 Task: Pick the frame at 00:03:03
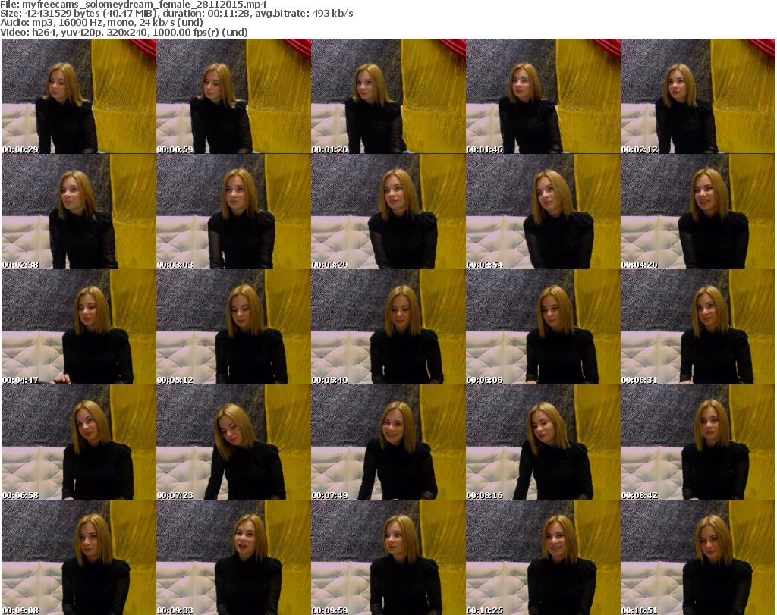234,212
